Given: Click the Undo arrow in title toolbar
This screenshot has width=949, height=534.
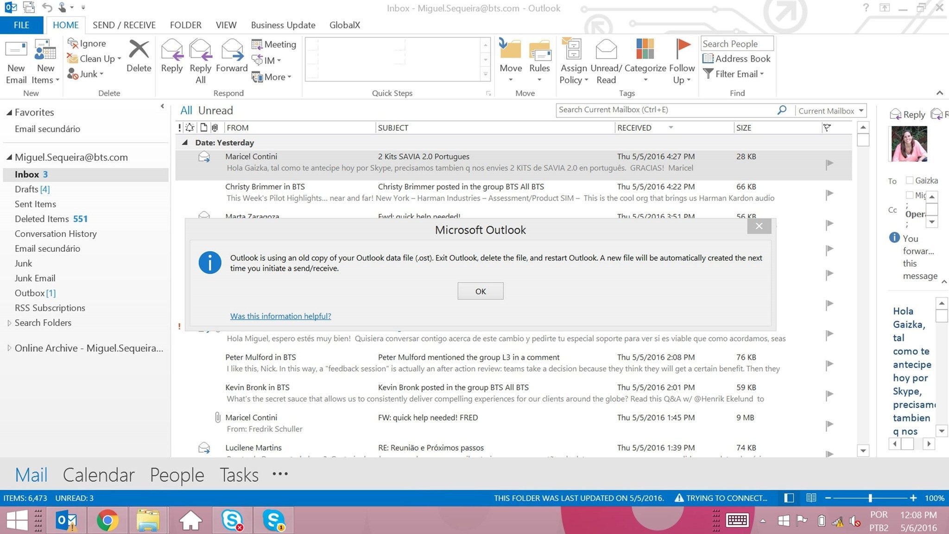Looking at the screenshot, I should (47, 7).
